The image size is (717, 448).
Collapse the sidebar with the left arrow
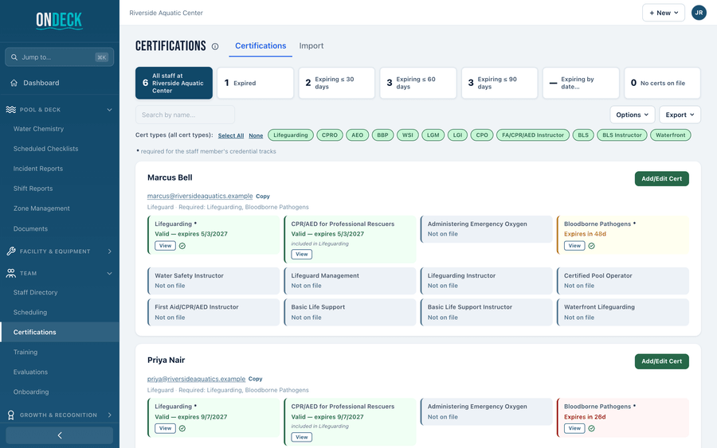60,435
